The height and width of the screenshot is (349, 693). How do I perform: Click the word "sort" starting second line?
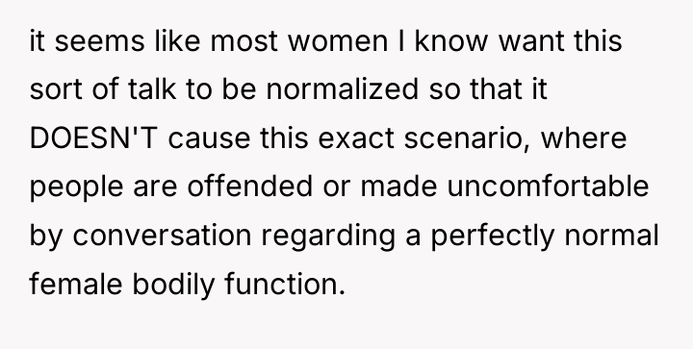click(56, 89)
